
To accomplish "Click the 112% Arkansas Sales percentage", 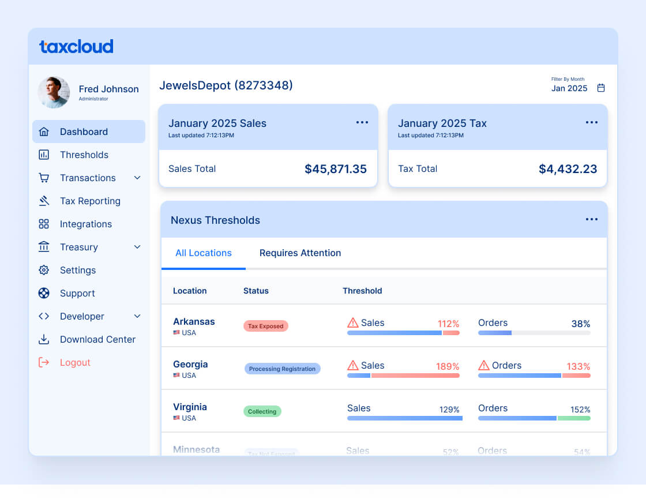I will 448,324.
